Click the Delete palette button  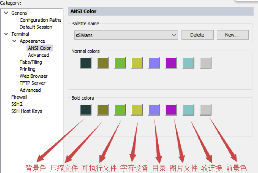tap(197, 35)
